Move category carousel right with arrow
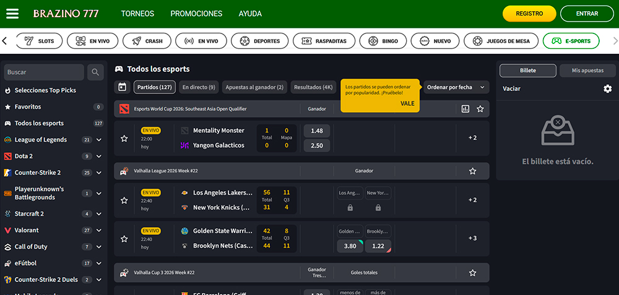 pyautogui.click(x=615, y=41)
